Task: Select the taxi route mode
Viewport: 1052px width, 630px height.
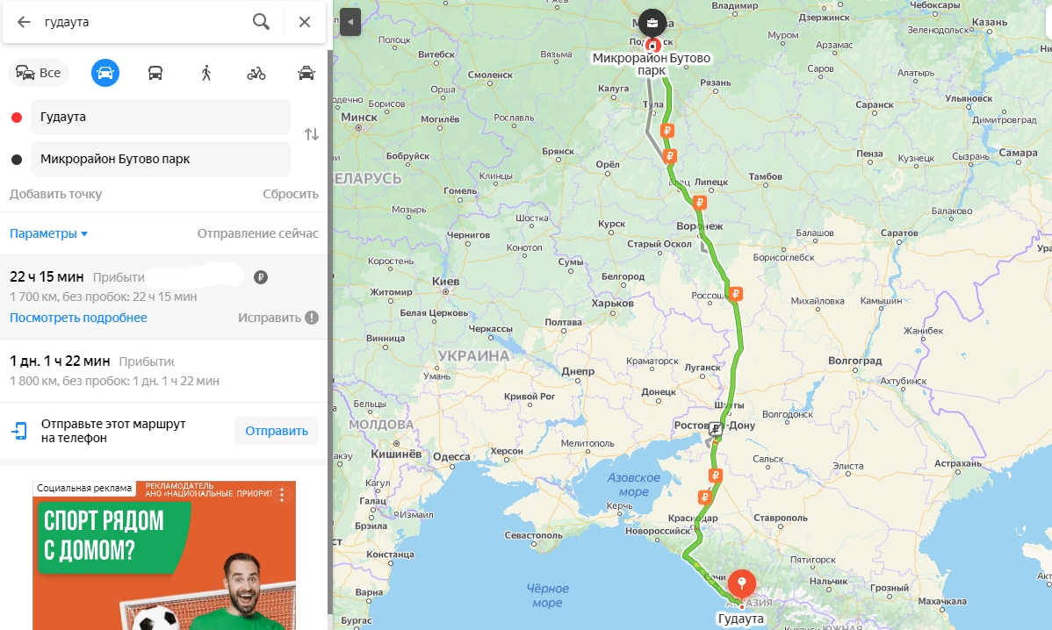Action: [x=306, y=73]
